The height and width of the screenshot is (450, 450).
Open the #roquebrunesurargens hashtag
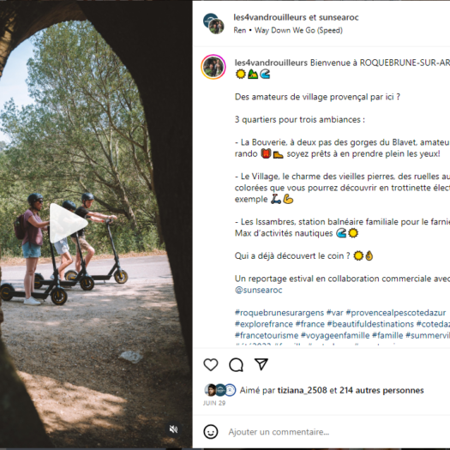coord(279,313)
